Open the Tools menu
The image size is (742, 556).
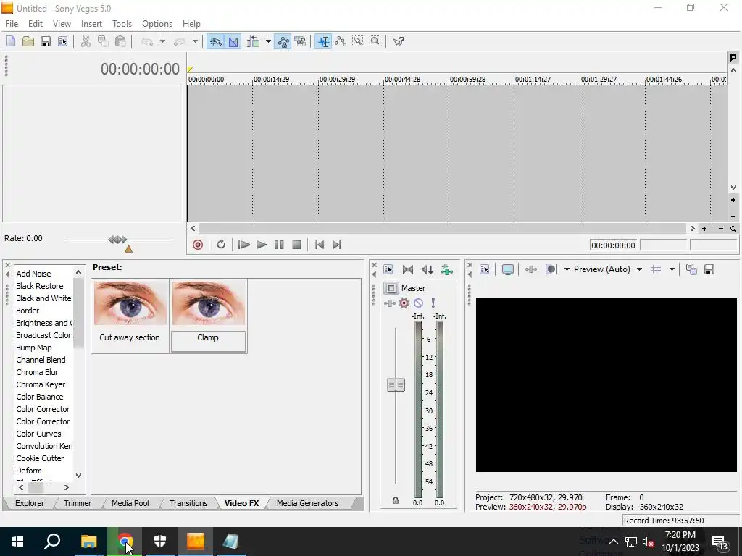tap(122, 24)
